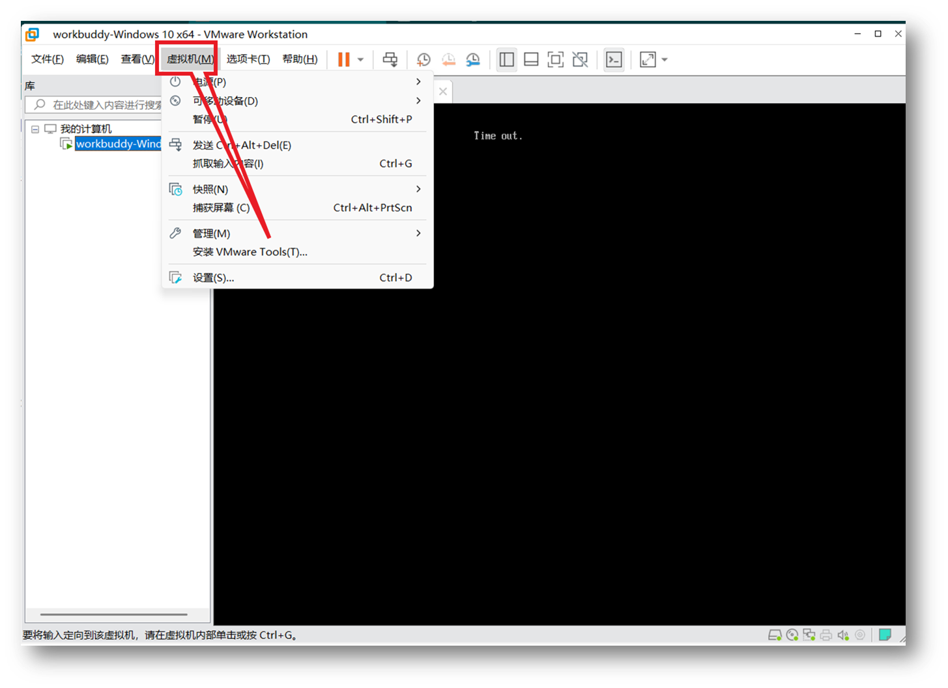Open the dropdown arrow beside the stretch icon
The height and width of the screenshot is (688, 948).
665,60
